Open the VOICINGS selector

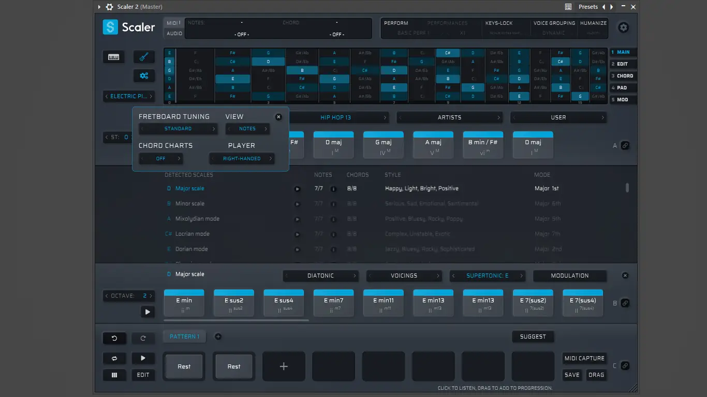[x=404, y=276]
